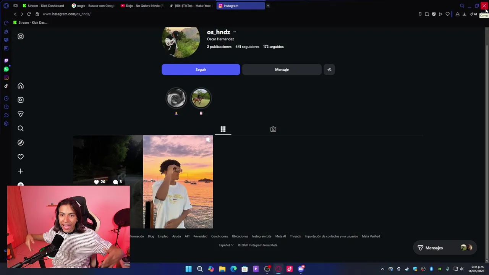489x275 pixels.
Task: Open os_hndz profile options three dots
Action: point(235,32)
